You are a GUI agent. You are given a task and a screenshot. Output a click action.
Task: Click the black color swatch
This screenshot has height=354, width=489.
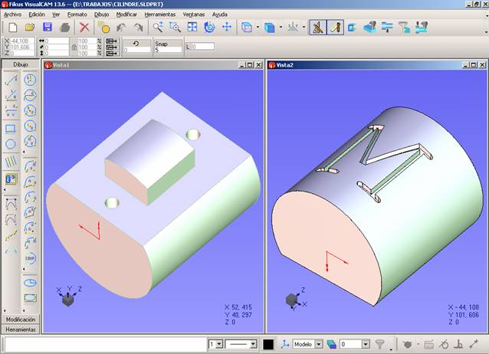click(x=268, y=345)
